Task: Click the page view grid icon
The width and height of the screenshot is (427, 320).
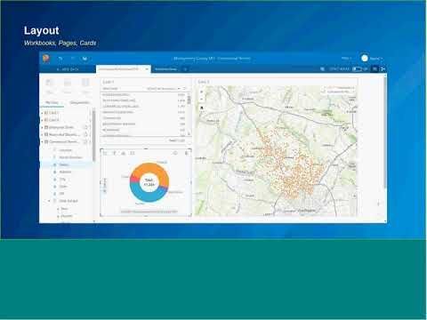Action: (x=375, y=69)
